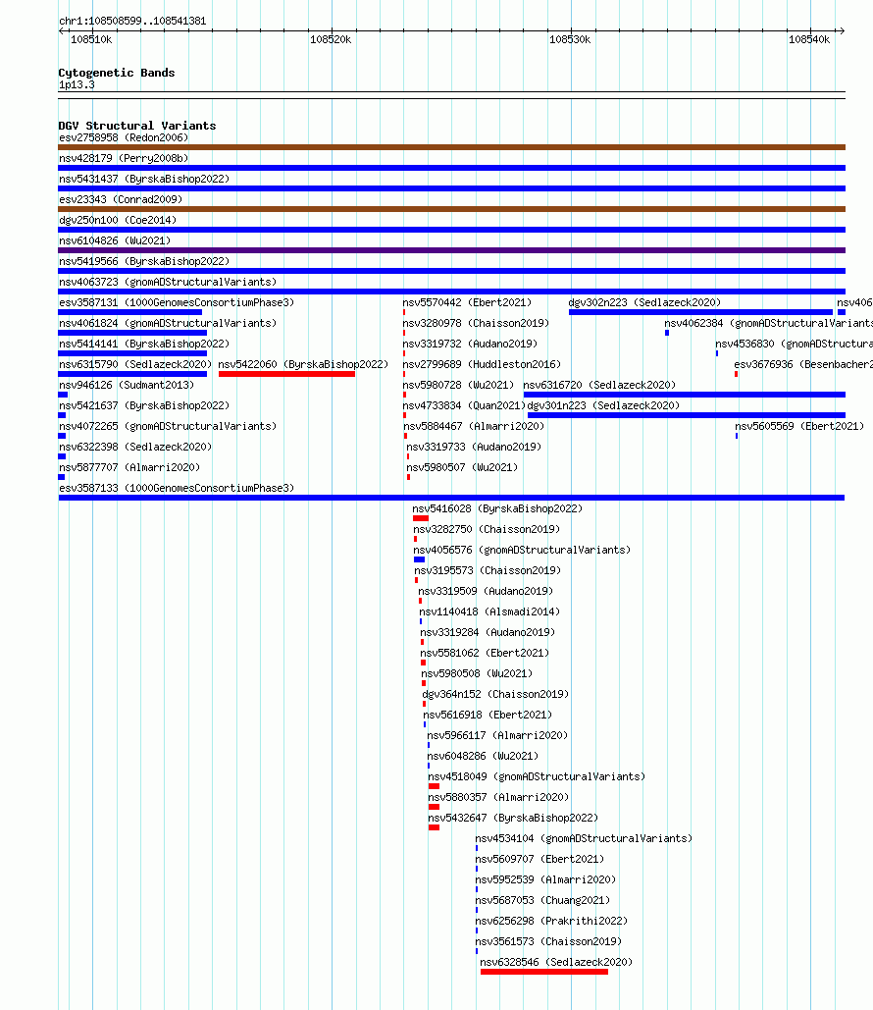Open nsv4072265 (gnomADStructuralVariants) entry
Screen dimensions: 873x1010
168,426
